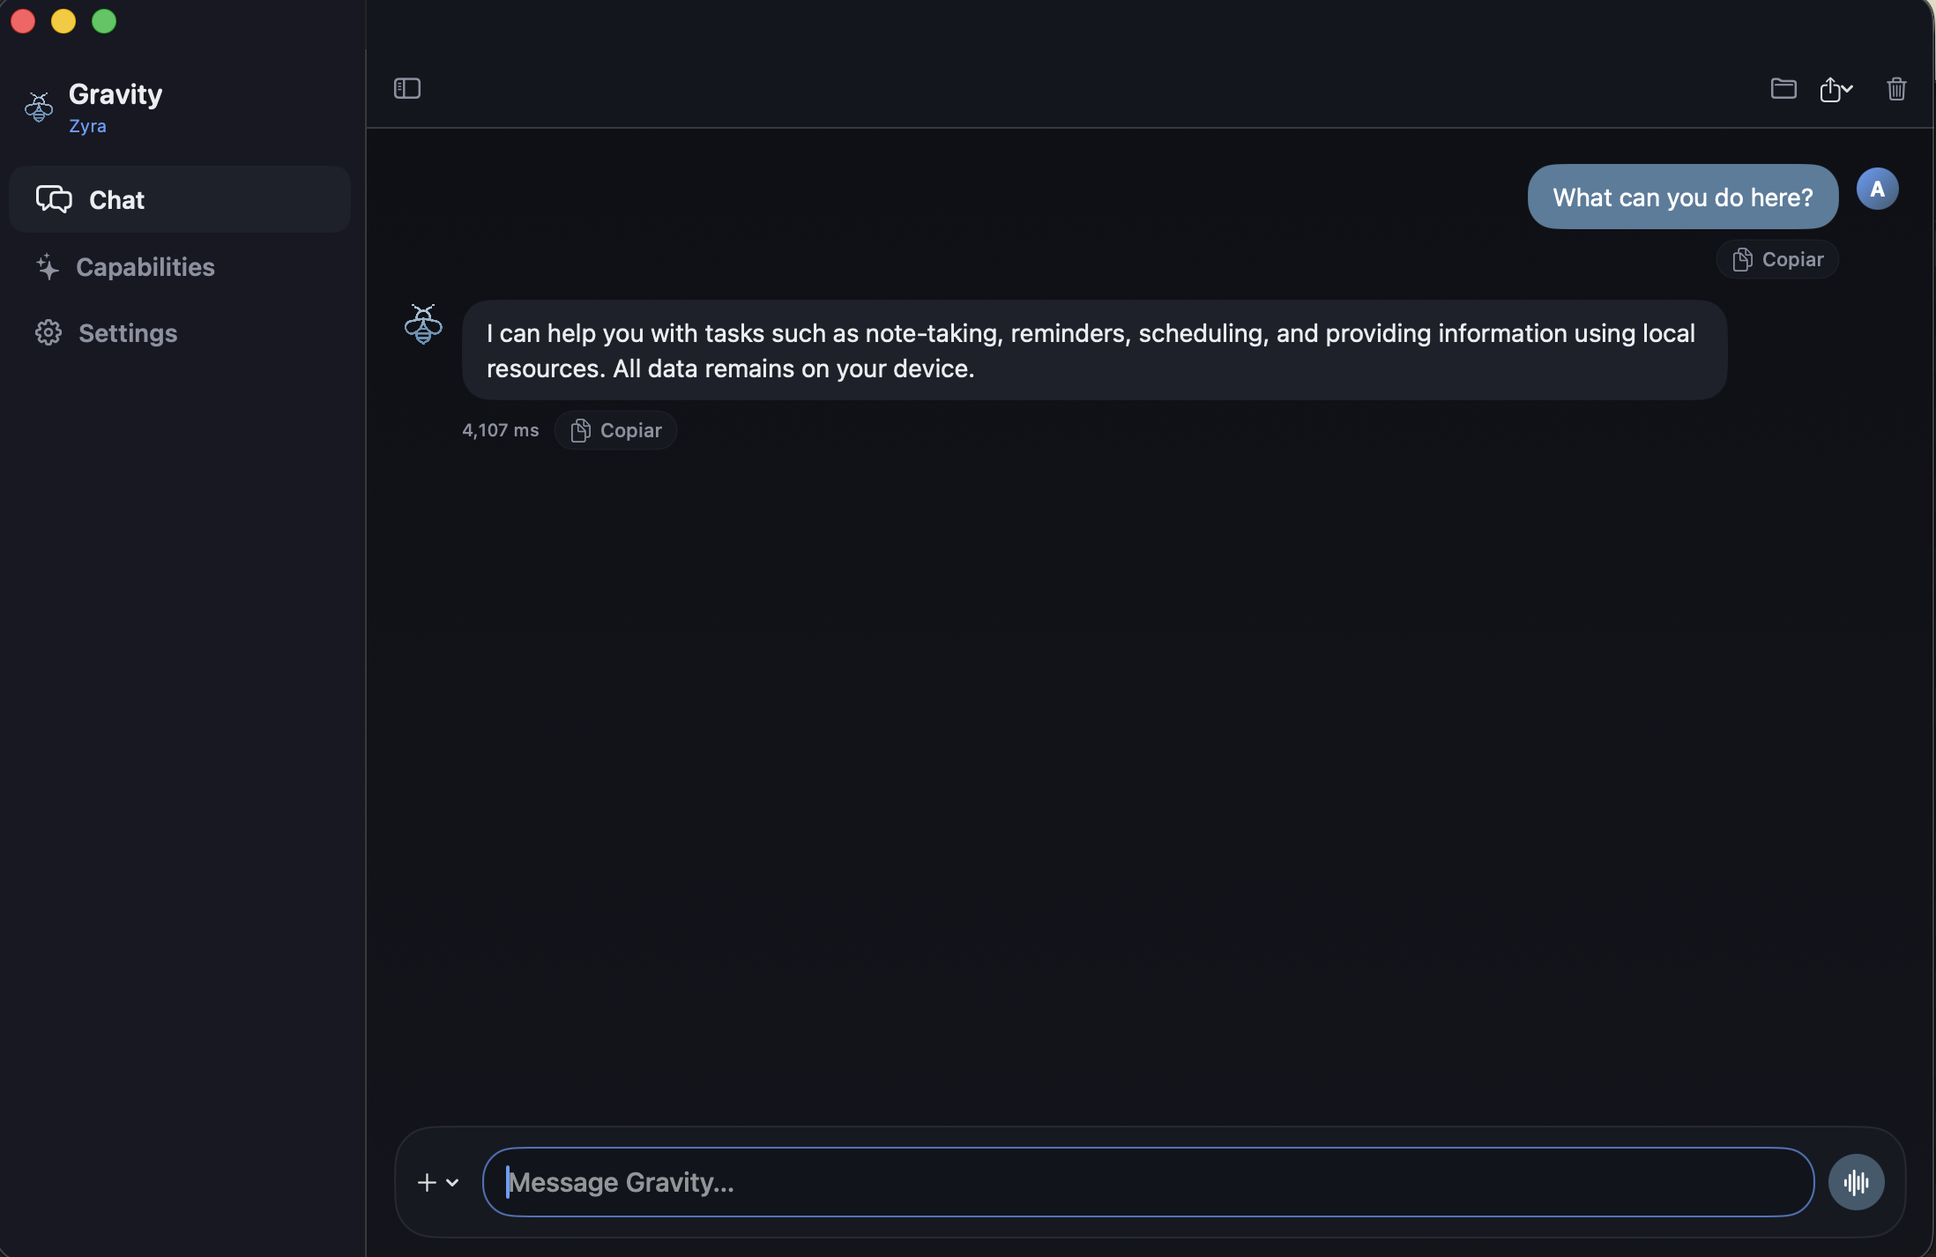Image resolution: width=1936 pixels, height=1257 pixels.
Task: Minimize the window with yellow button
Action: pyautogui.click(x=63, y=20)
